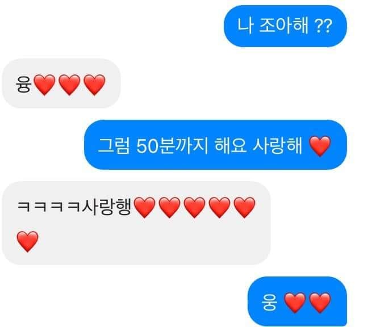The width and height of the screenshot is (368, 327).
Task: Select the "융" text in gray bubble
Action: pos(23,85)
